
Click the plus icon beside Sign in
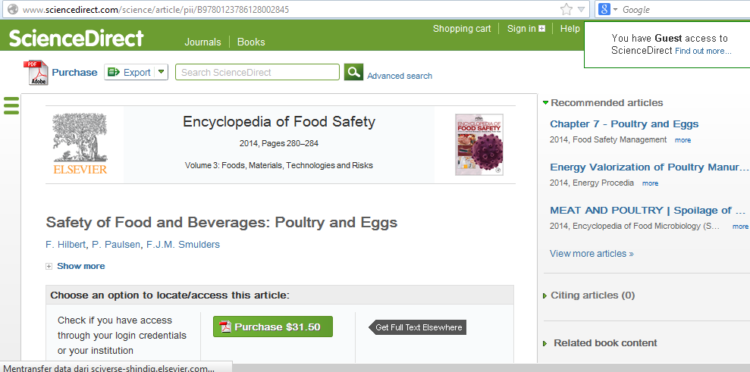[x=542, y=29]
